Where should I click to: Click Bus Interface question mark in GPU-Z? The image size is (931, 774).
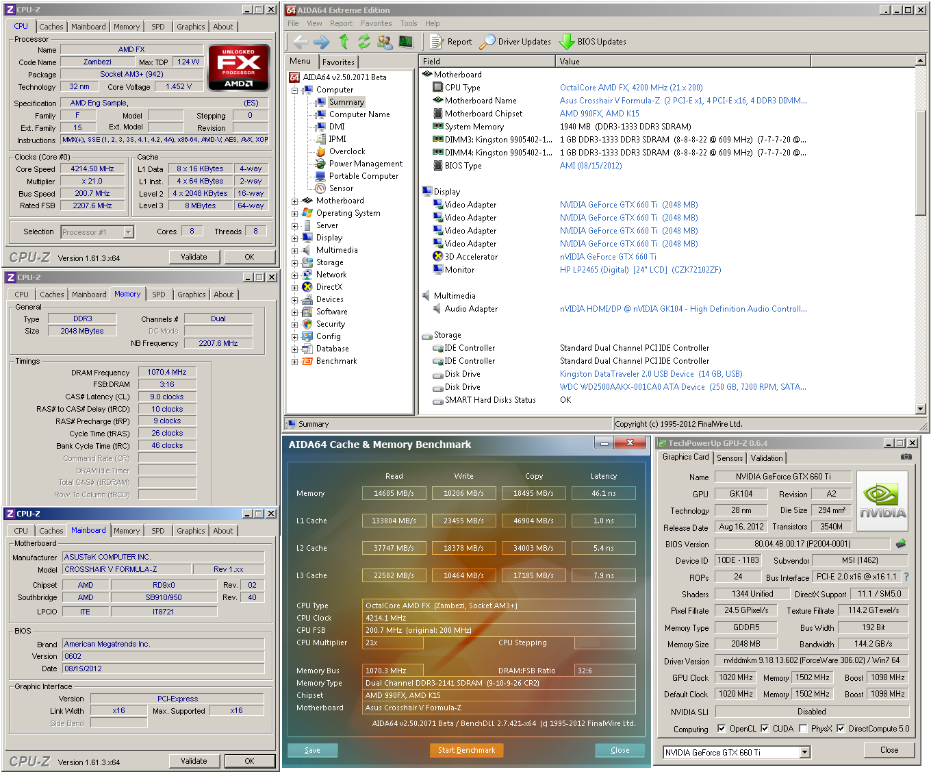click(x=906, y=577)
